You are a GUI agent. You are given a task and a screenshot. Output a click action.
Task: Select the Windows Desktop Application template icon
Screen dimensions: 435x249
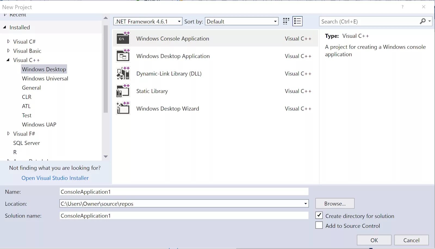[123, 55]
